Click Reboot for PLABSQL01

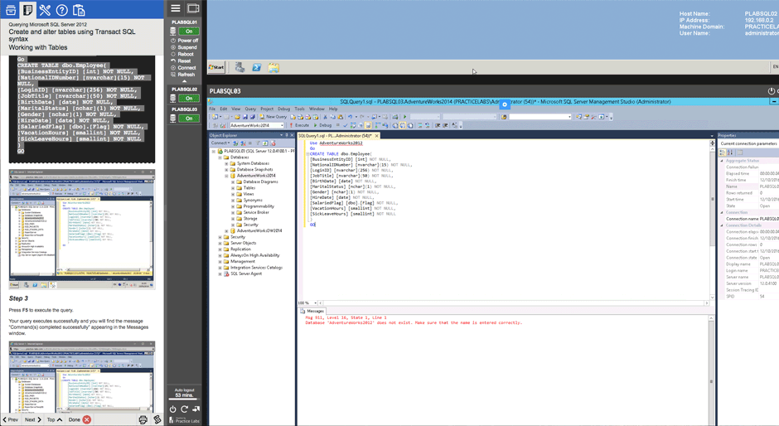182,54
